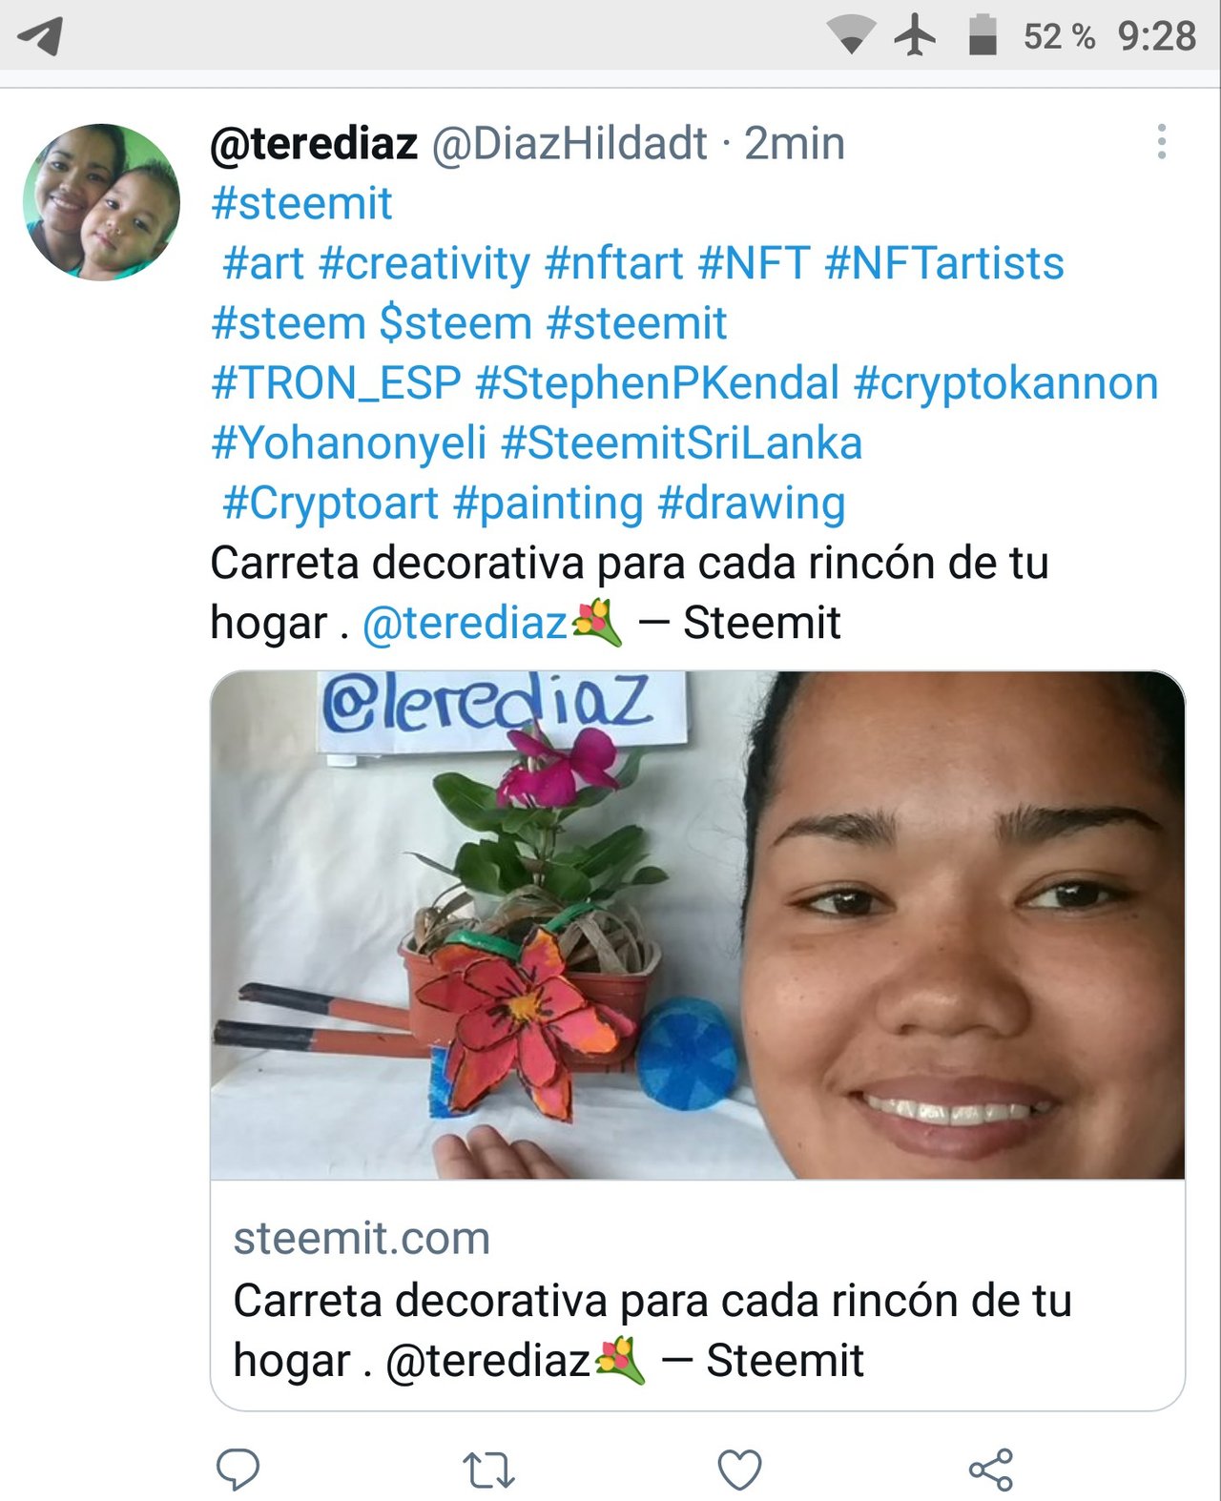This screenshot has height=1501, width=1221.
Task: Open the @terediaz profile picture
Action: pyautogui.click(x=101, y=202)
